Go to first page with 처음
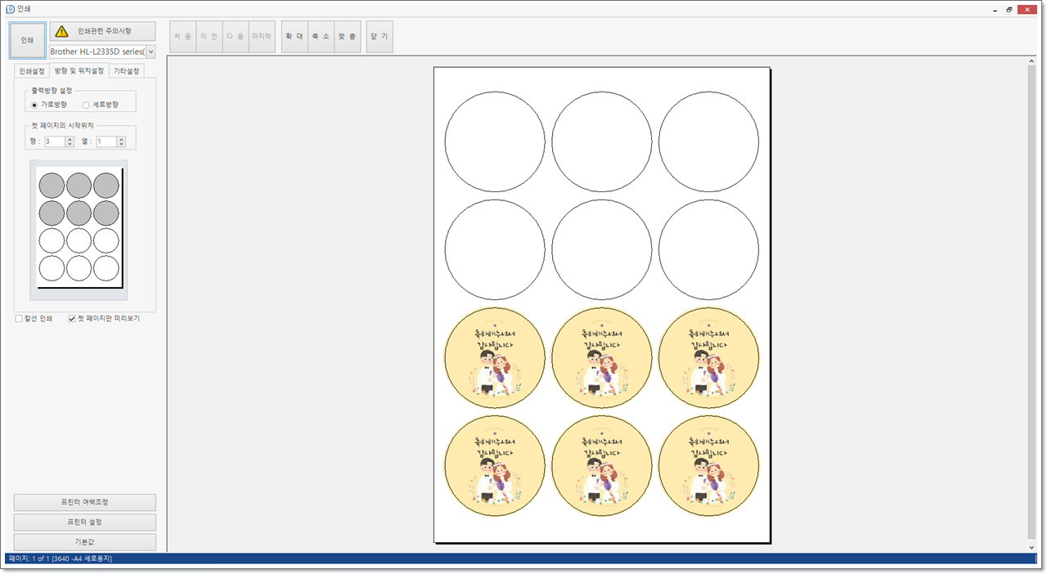Viewport: 1047px width, 574px height. click(x=182, y=37)
